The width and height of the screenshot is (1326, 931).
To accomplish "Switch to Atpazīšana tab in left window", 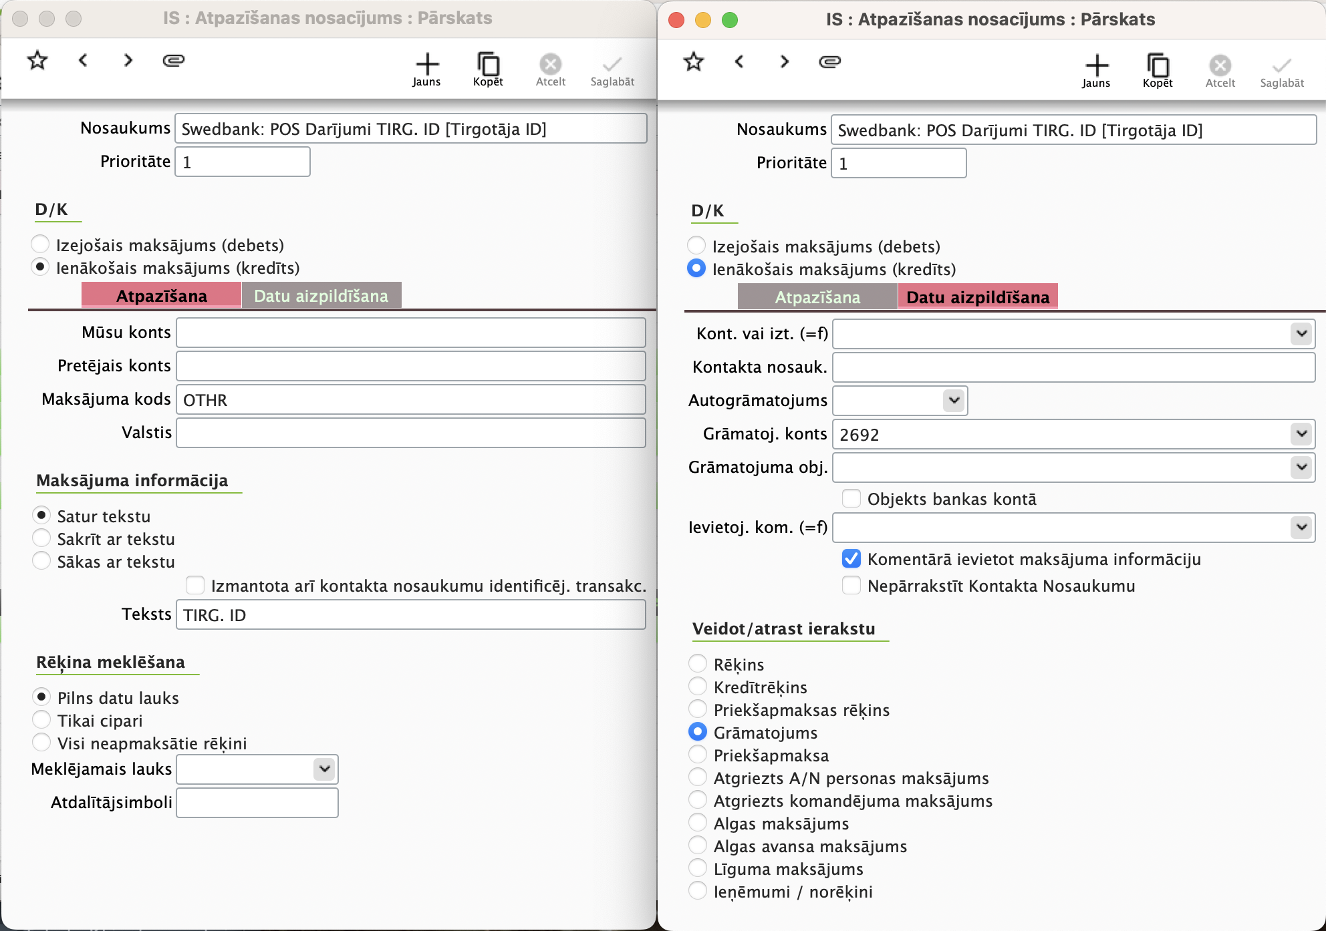I will coord(161,295).
